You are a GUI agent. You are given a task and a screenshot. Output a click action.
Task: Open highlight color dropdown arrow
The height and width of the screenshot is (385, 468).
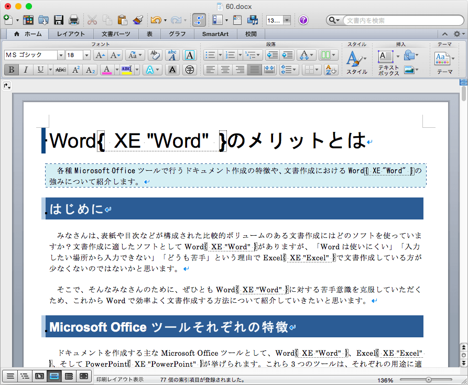pyautogui.click(x=137, y=70)
